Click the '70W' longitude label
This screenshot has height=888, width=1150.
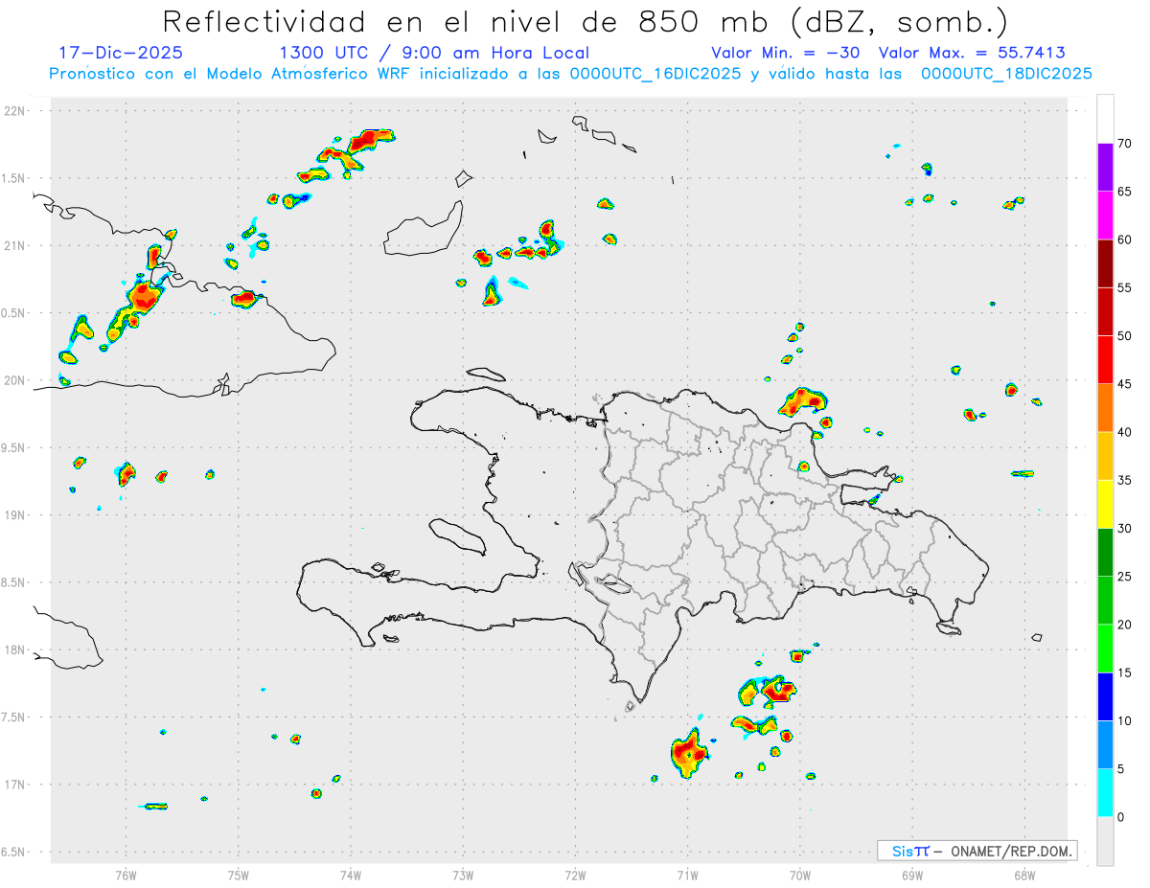(800, 875)
